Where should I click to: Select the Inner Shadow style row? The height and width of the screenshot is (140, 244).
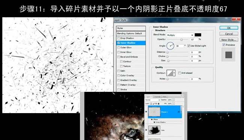(x=131, y=43)
